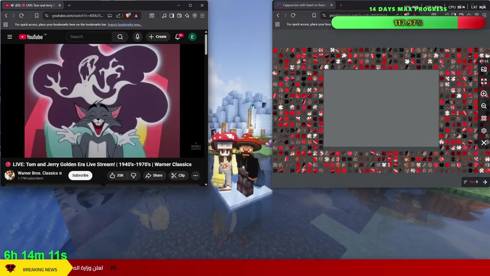The width and height of the screenshot is (490, 276).
Task: Open Brave Wallet icon in YouTube window
Action: (179, 15)
